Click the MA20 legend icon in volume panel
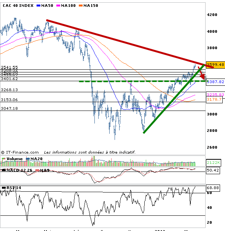Image resolution: width=225 pixels, height=231 pixels. pyautogui.click(x=28, y=159)
